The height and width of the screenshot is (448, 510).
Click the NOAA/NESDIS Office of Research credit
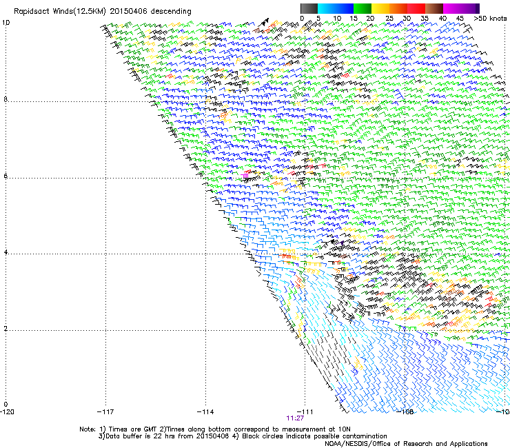(406, 444)
